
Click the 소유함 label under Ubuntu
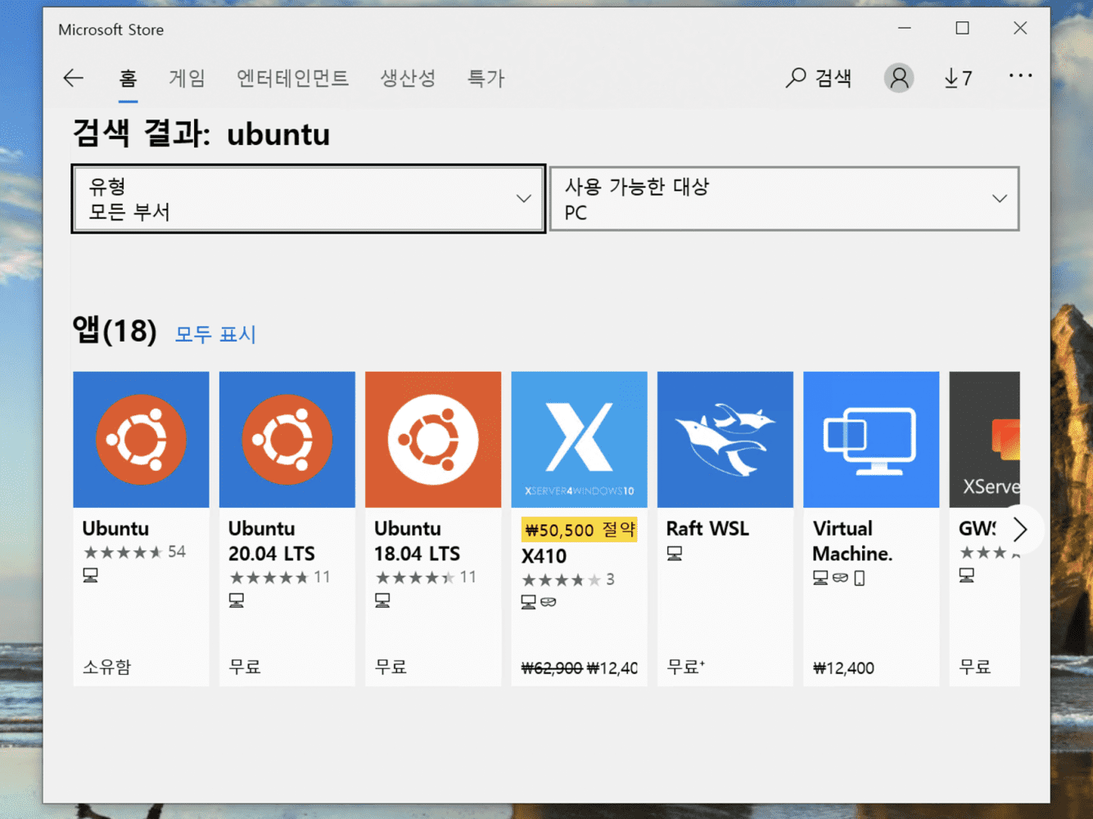click(x=106, y=667)
